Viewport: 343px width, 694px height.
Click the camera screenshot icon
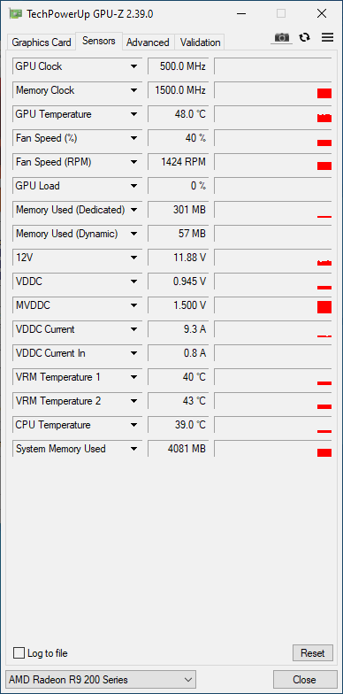point(281,37)
